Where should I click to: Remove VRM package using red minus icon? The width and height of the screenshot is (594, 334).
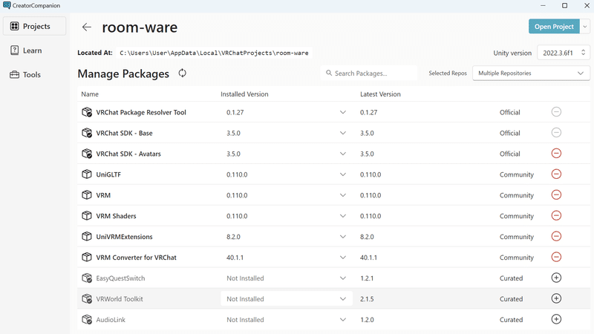coord(556,195)
